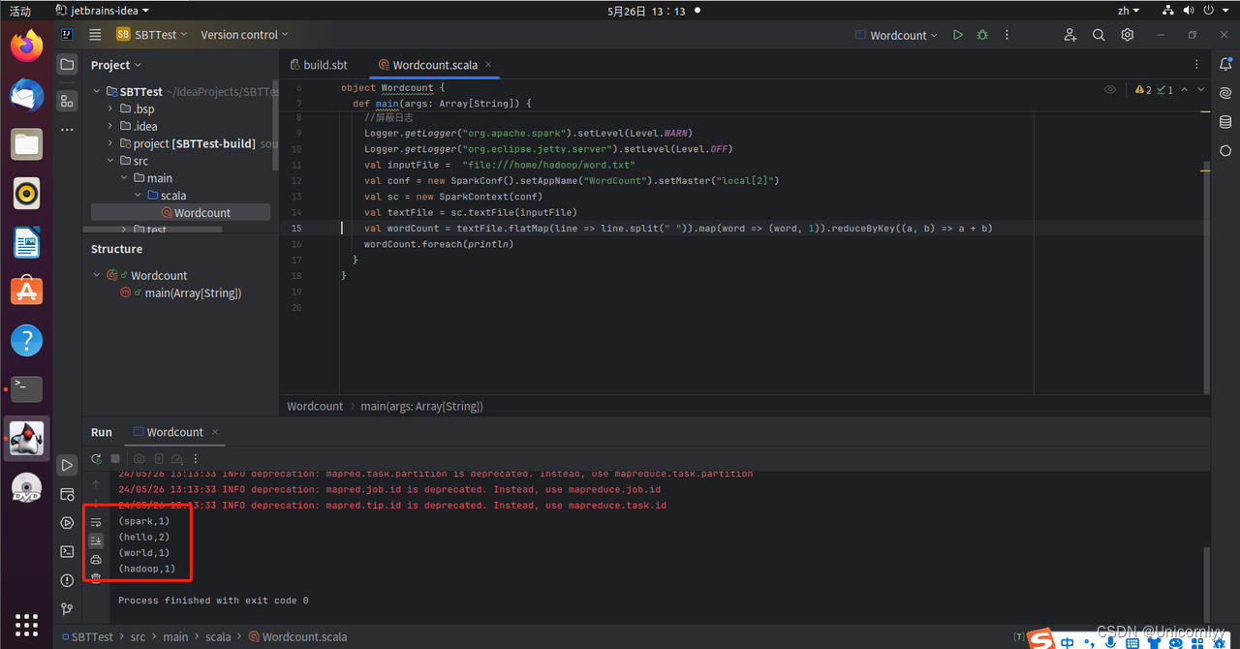Open the Git version control branch icon
This screenshot has height=649, width=1240.
(x=67, y=609)
